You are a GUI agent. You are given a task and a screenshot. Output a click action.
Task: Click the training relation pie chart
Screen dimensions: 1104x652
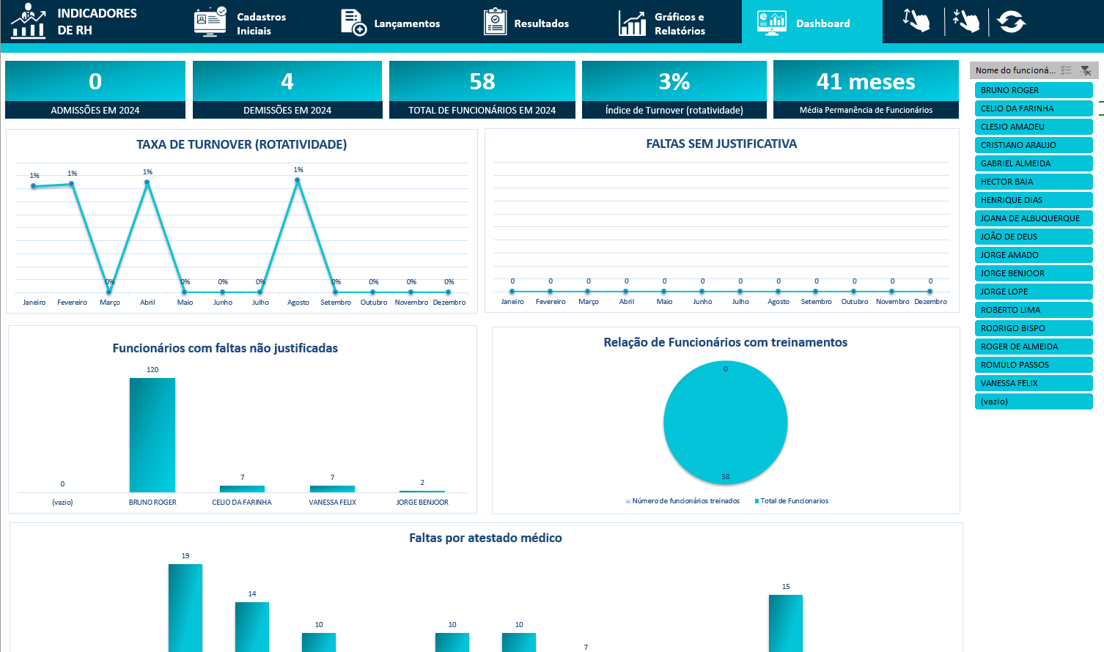[x=725, y=423]
